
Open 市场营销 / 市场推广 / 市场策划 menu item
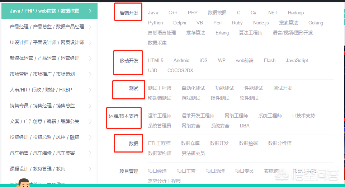click(x=42, y=74)
